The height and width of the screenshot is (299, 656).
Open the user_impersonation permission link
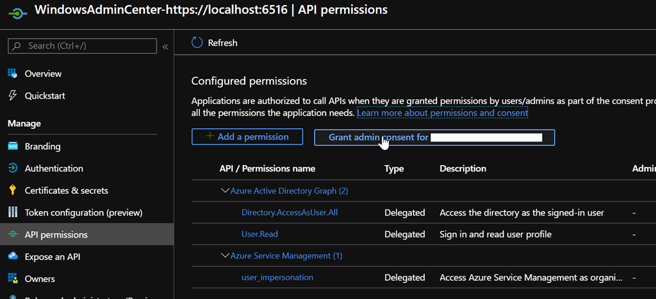[277, 277]
